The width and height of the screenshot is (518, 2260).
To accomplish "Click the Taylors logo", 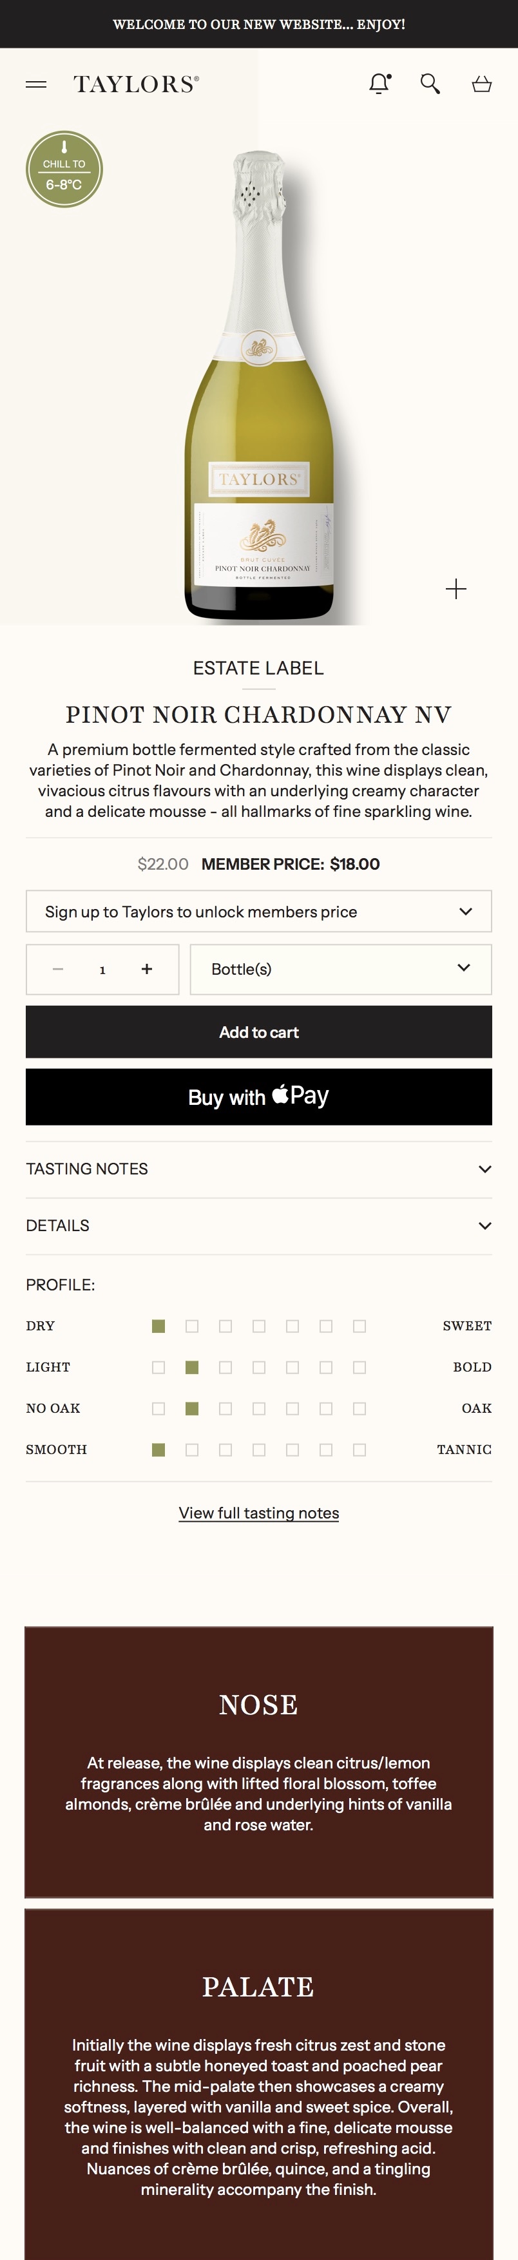I will 136,84.
